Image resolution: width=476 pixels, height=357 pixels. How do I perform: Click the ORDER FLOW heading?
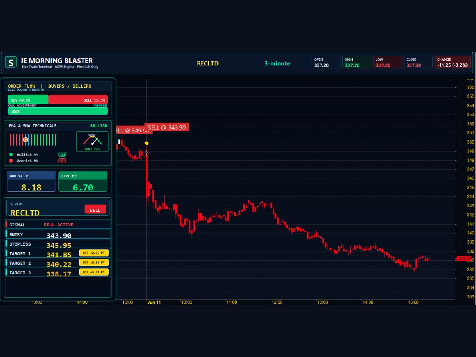click(x=21, y=86)
